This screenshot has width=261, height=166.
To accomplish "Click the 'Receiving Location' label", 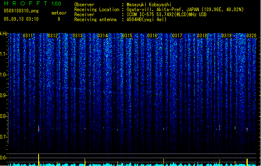I will [x=97, y=10].
